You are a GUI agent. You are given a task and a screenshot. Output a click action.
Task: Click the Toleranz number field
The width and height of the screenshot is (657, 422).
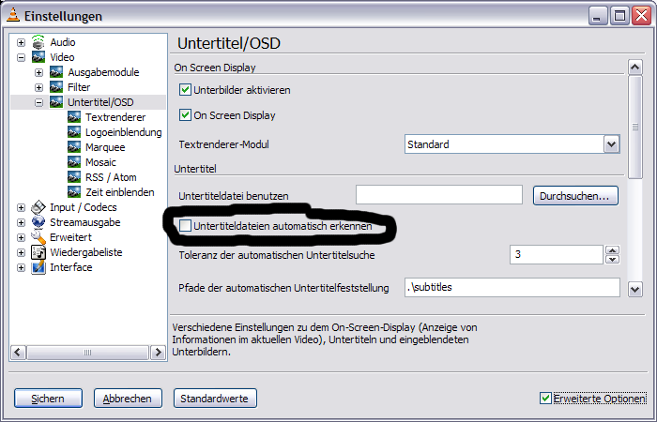[556, 254]
